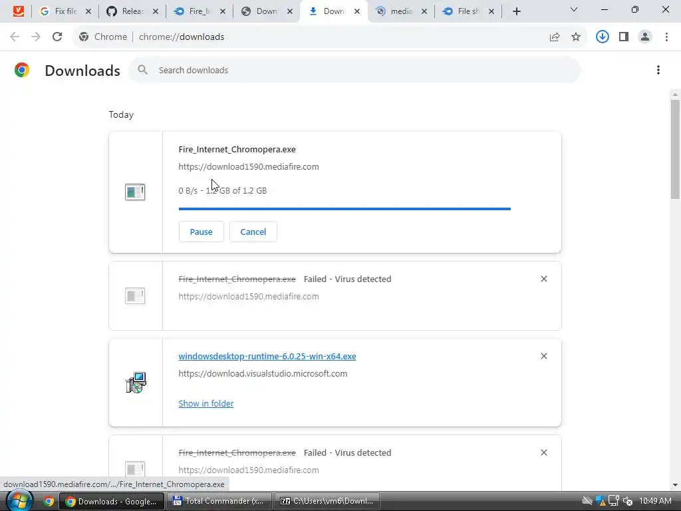Click the blue download progress bar
681x511 pixels.
point(344,209)
